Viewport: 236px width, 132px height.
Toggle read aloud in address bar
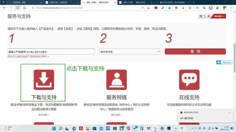coord(142,8)
